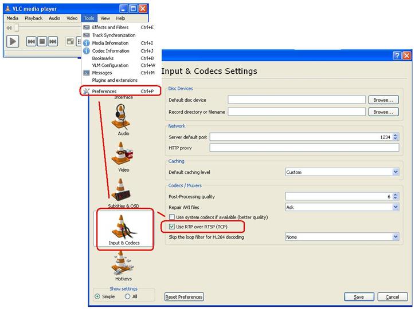The image size is (415, 309).
Task: Select Input & Codecs preferences category
Action: 123,229
